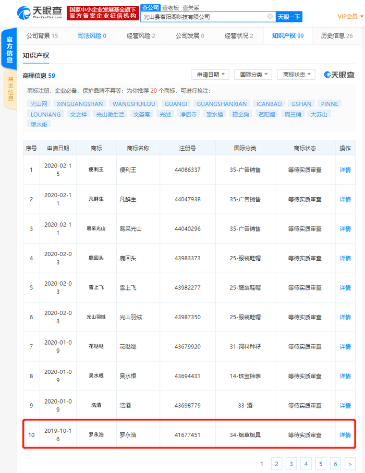
Task: Open the 申请日期 filter dropdown
Action: click(210, 75)
